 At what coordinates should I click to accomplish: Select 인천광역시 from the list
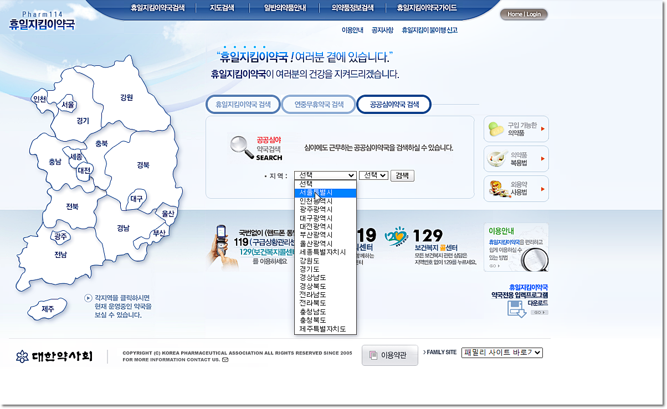(325, 201)
